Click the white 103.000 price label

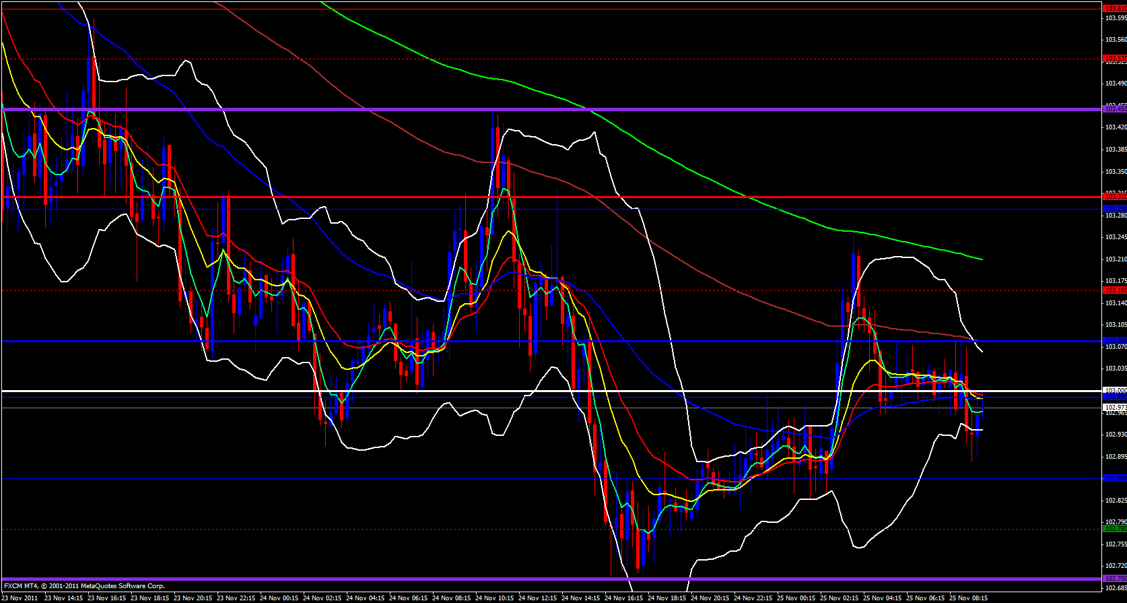(1114, 391)
